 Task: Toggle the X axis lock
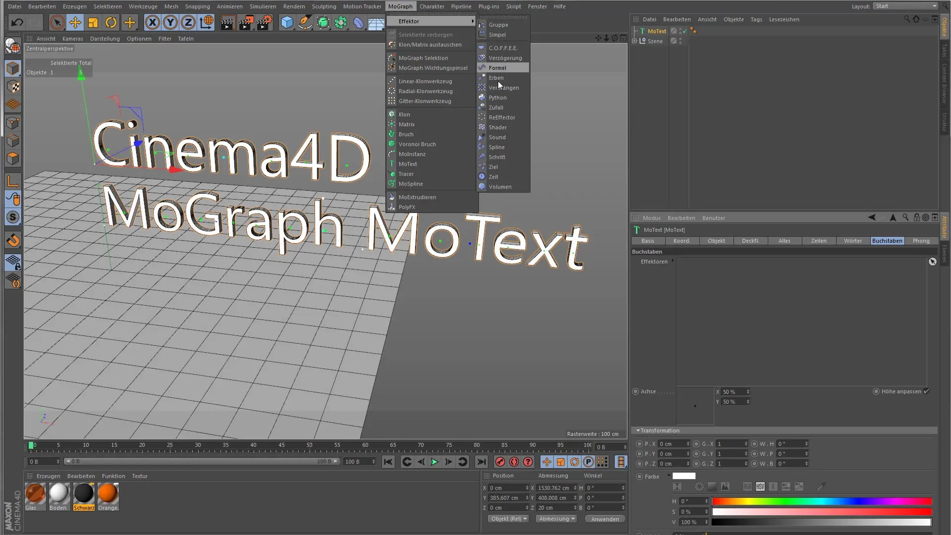153,22
